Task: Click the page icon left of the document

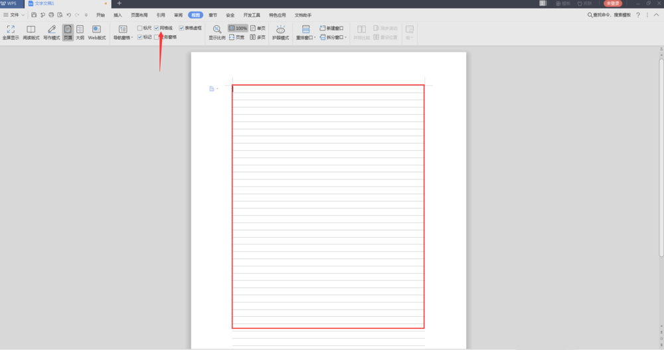Action: pos(212,88)
